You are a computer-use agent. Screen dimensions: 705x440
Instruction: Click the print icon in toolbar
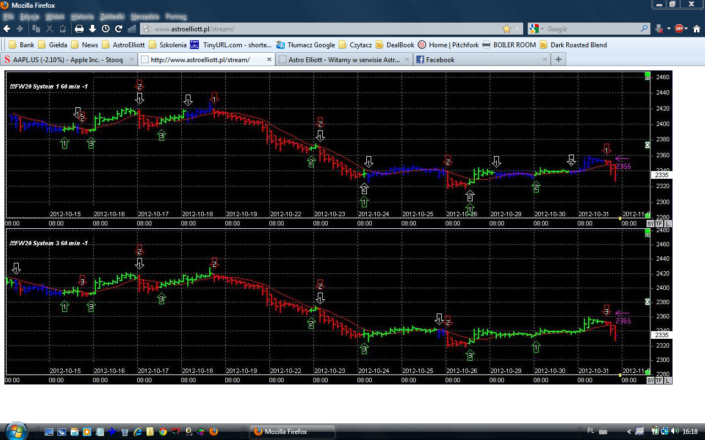pos(79,29)
